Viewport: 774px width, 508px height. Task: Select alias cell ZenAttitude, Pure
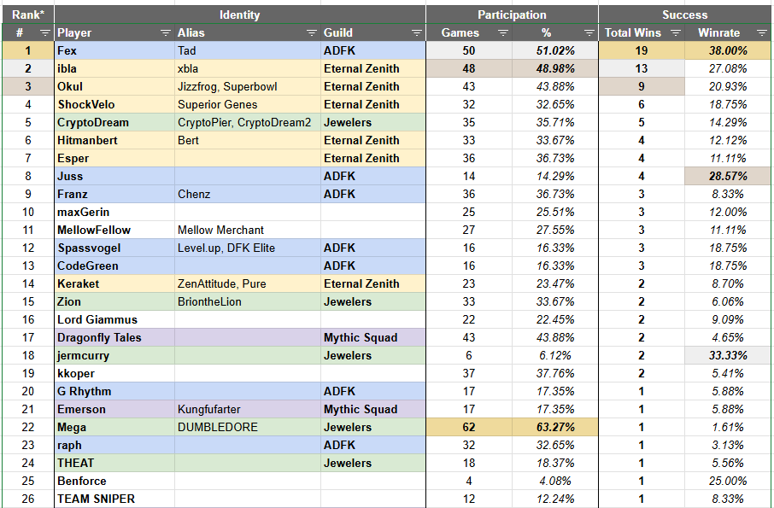(x=248, y=284)
